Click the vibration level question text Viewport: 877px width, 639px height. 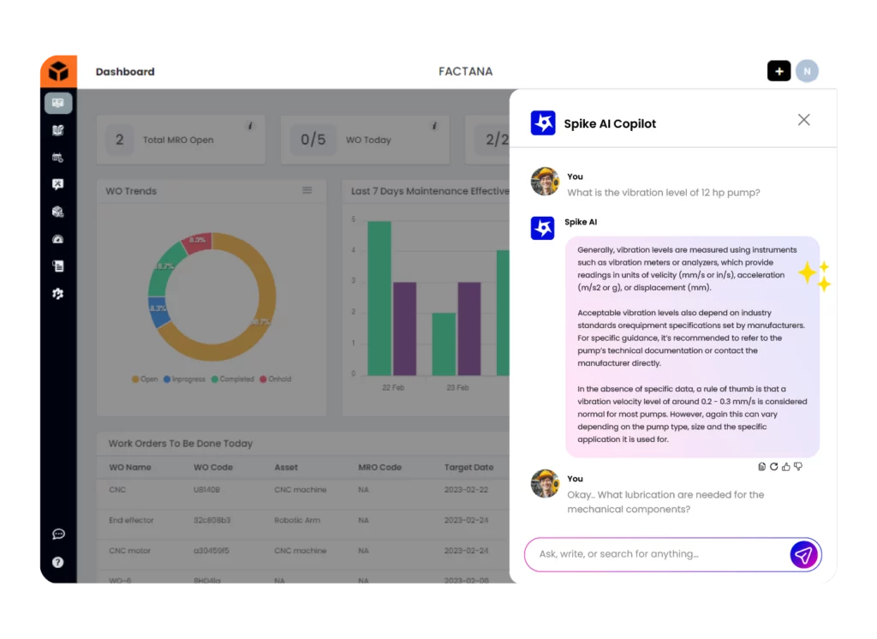tap(664, 193)
